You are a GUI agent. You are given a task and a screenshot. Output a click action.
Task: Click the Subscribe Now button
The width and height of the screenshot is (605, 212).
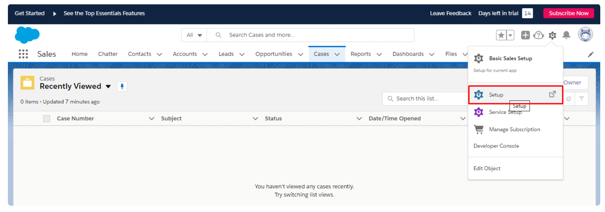pyautogui.click(x=568, y=13)
